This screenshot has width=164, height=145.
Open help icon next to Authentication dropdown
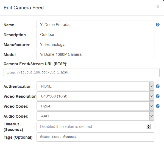click(158, 86)
